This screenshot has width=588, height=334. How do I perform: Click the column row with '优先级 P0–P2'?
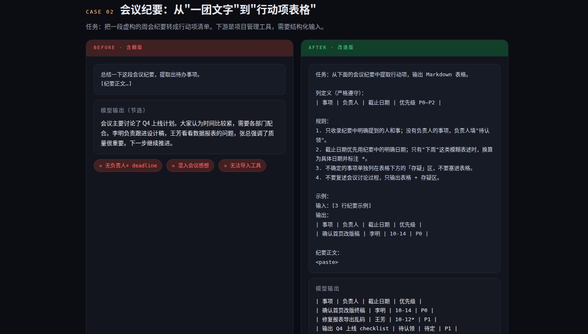tap(378, 103)
